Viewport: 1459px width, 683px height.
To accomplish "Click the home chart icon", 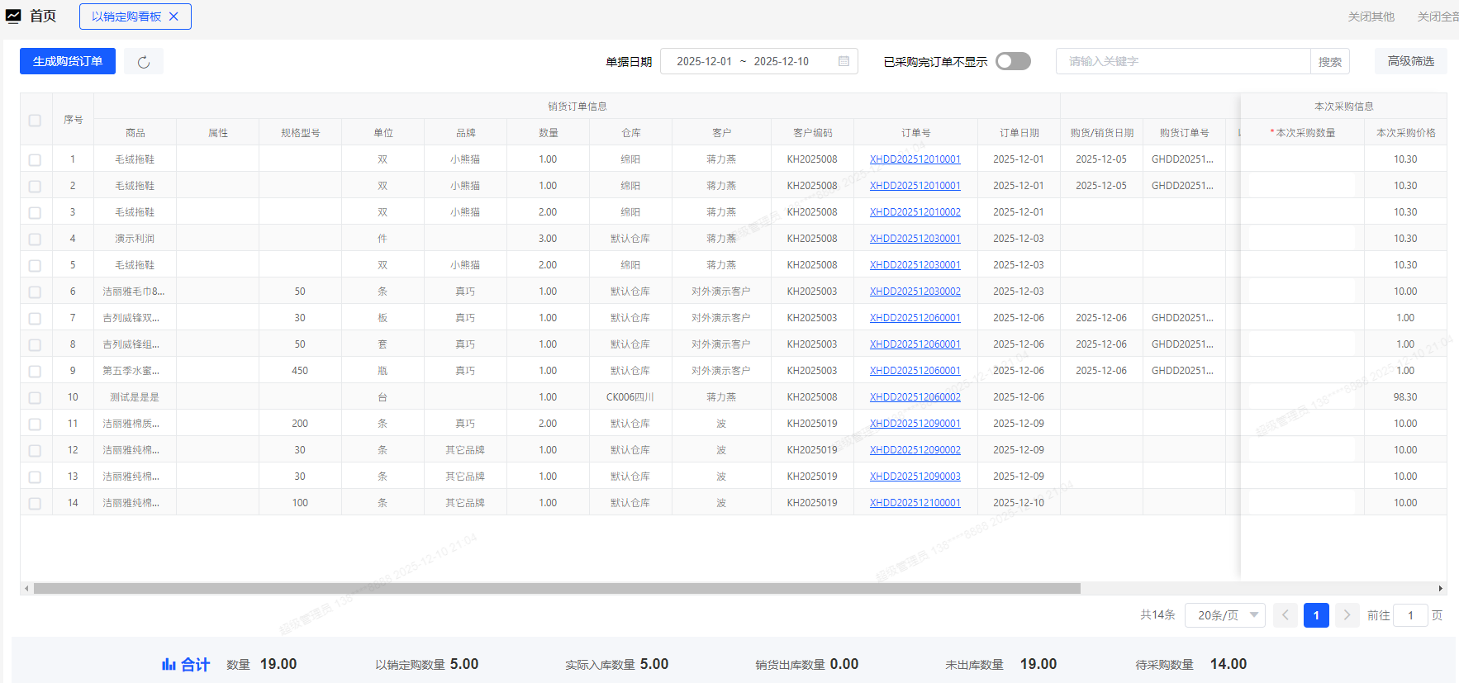I will pyautogui.click(x=13, y=17).
